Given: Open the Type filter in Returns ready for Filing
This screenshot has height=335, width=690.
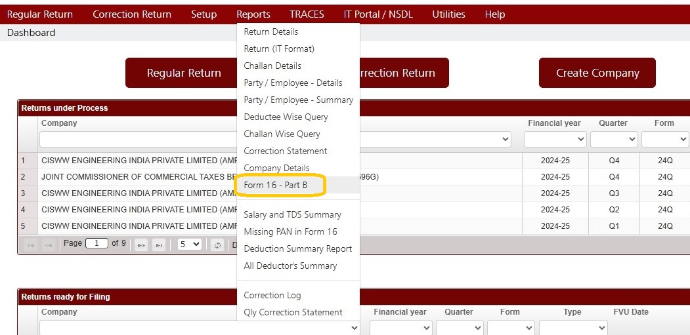Looking at the screenshot, I should point(573,328).
